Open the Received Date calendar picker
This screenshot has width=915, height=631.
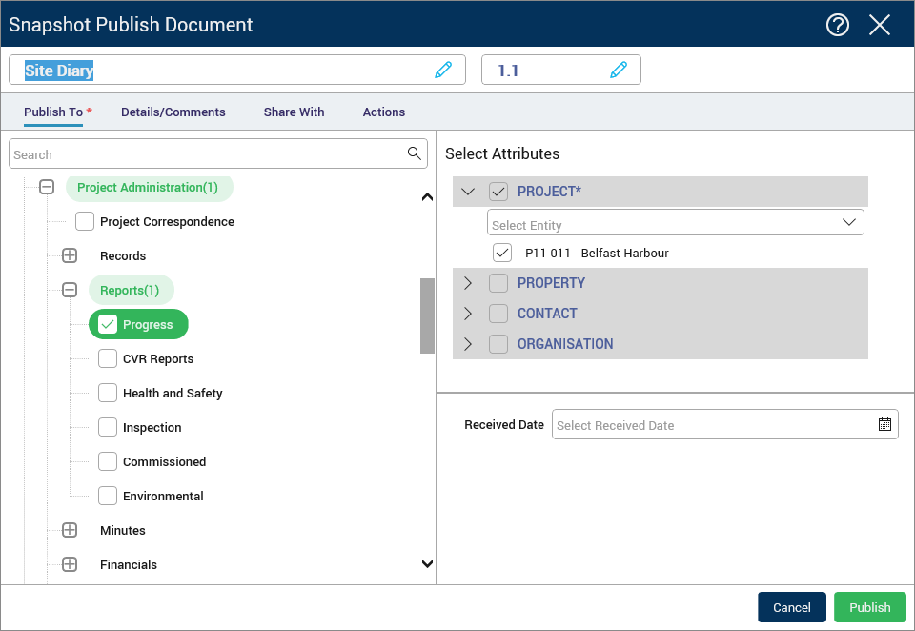click(884, 425)
